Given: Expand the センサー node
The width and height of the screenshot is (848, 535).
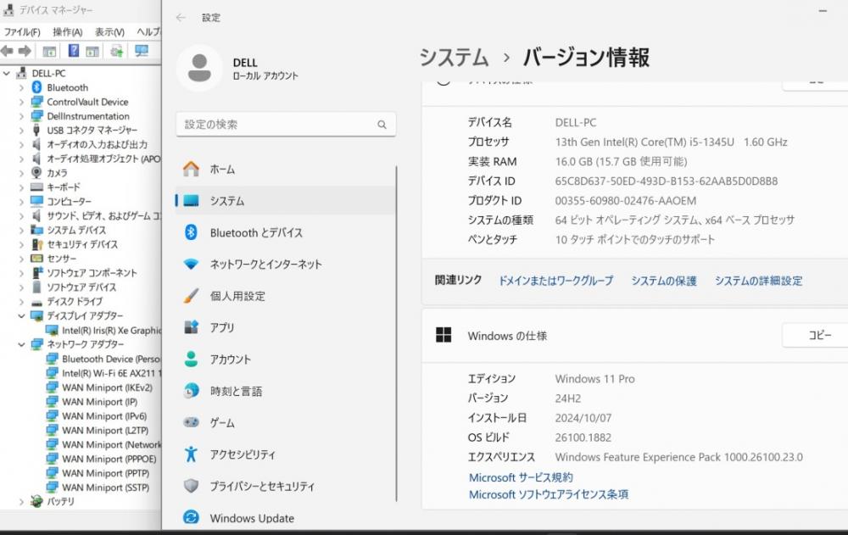Looking at the screenshot, I should (x=22, y=259).
